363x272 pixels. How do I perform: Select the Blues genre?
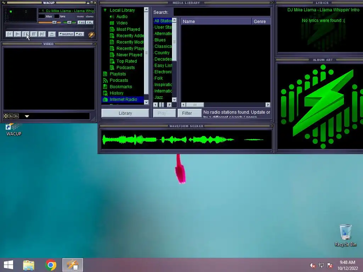click(x=160, y=40)
